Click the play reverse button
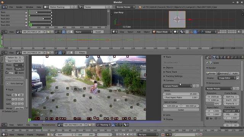The width and height of the screenshot is (244, 137). coord(124,134)
